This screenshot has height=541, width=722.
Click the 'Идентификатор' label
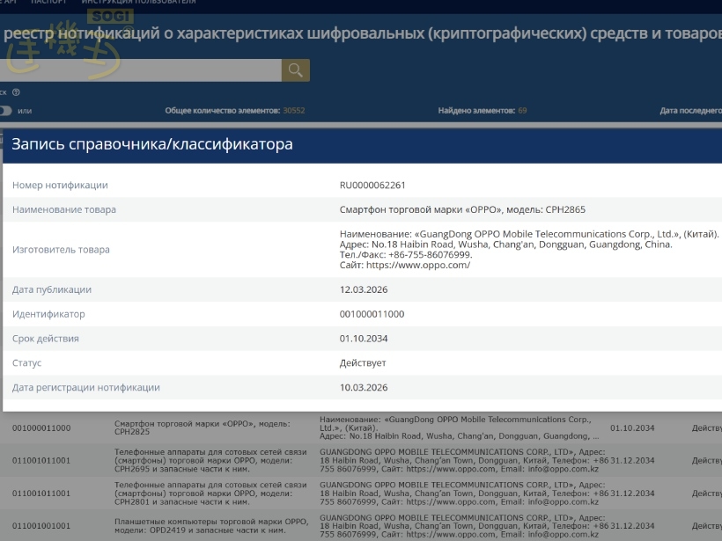click(x=48, y=314)
